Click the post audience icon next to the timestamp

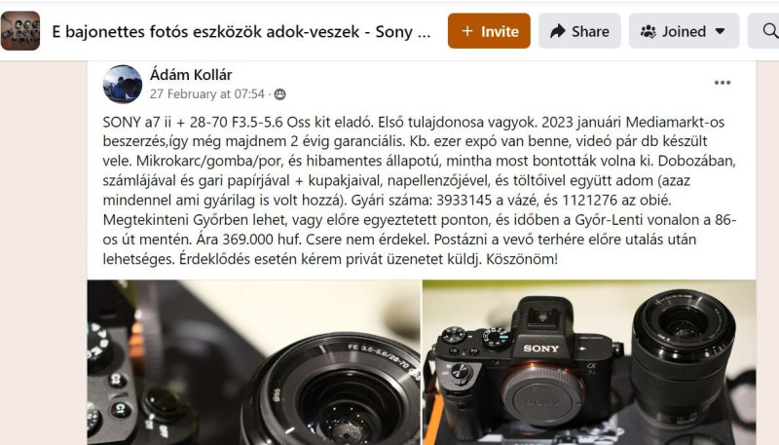pos(280,94)
